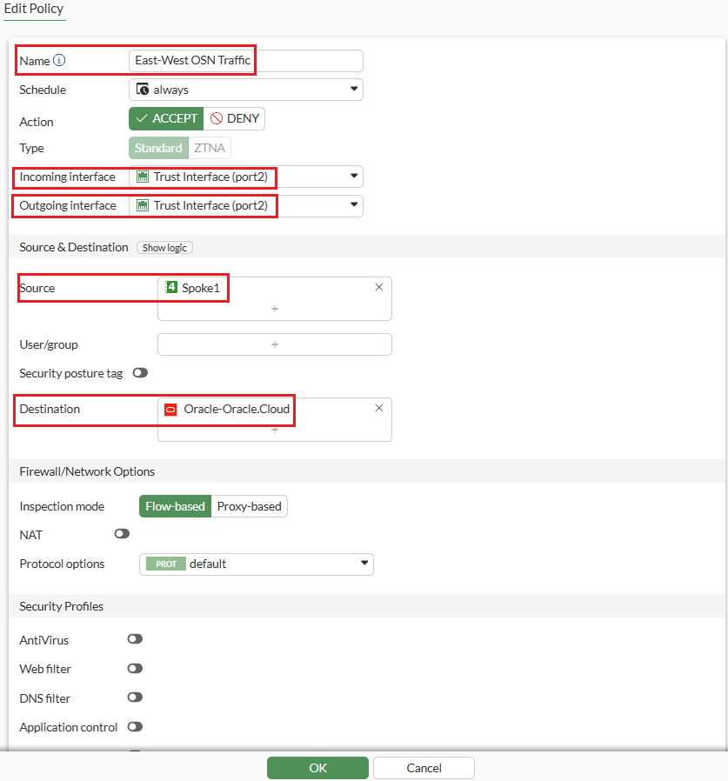Click the Source & Destination heading

74,247
